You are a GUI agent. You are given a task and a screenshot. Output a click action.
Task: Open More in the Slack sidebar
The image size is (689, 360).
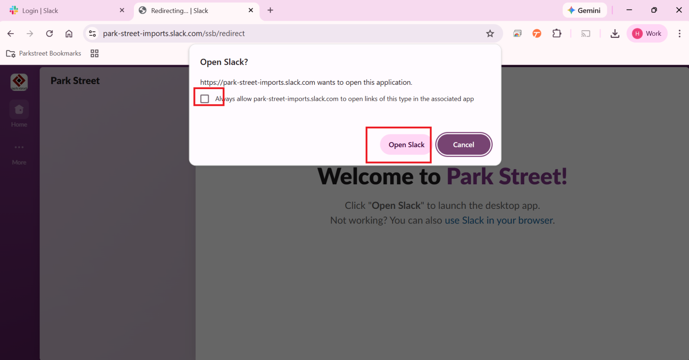19,153
